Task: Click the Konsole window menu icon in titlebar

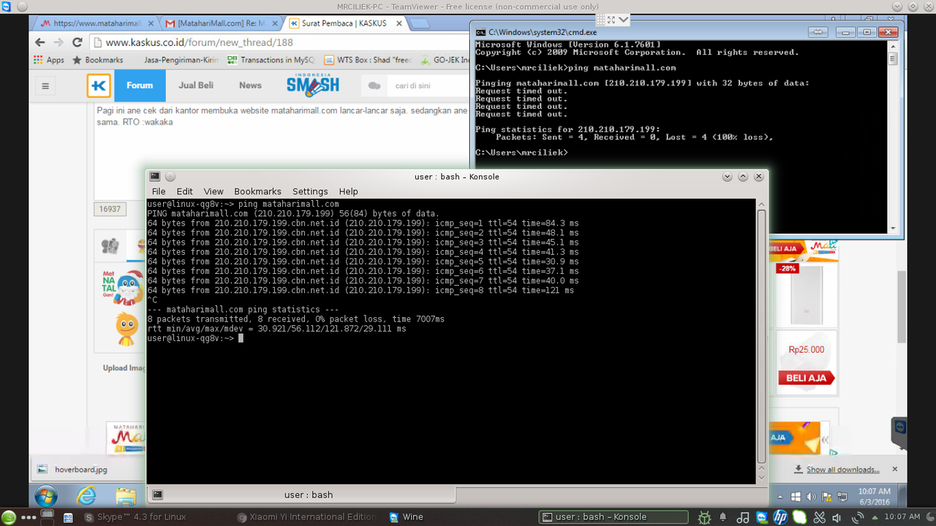Action: 155,176
